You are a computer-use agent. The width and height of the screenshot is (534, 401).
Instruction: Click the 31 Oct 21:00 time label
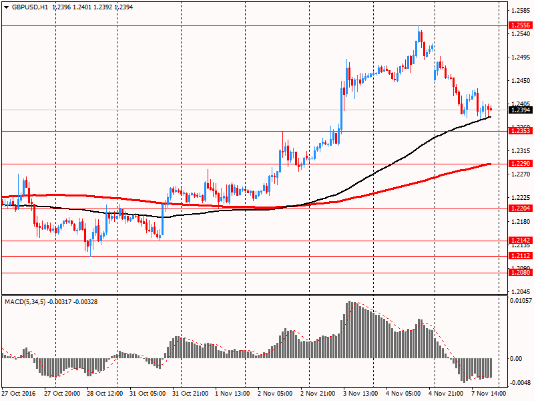(190, 393)
